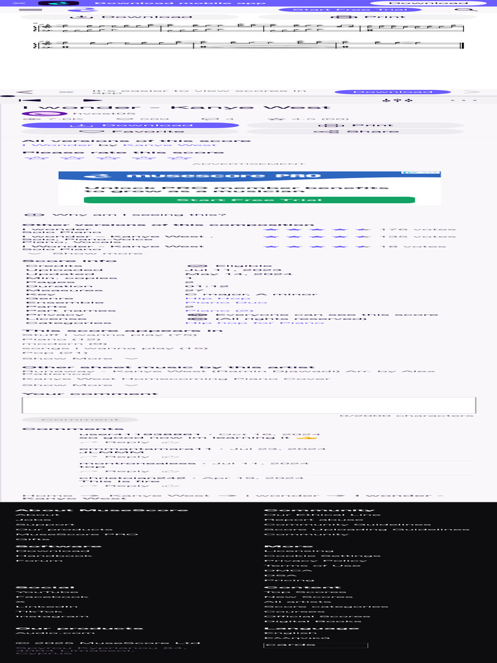Open MuseScore PRO in the footer
Screen dimensions: 497x663
(76, 534)
